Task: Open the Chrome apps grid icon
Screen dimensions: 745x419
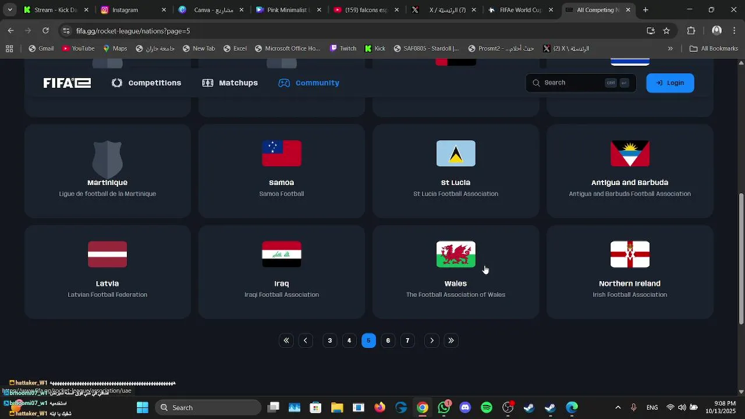Action: pyautogui.click(x=9, y=49)
